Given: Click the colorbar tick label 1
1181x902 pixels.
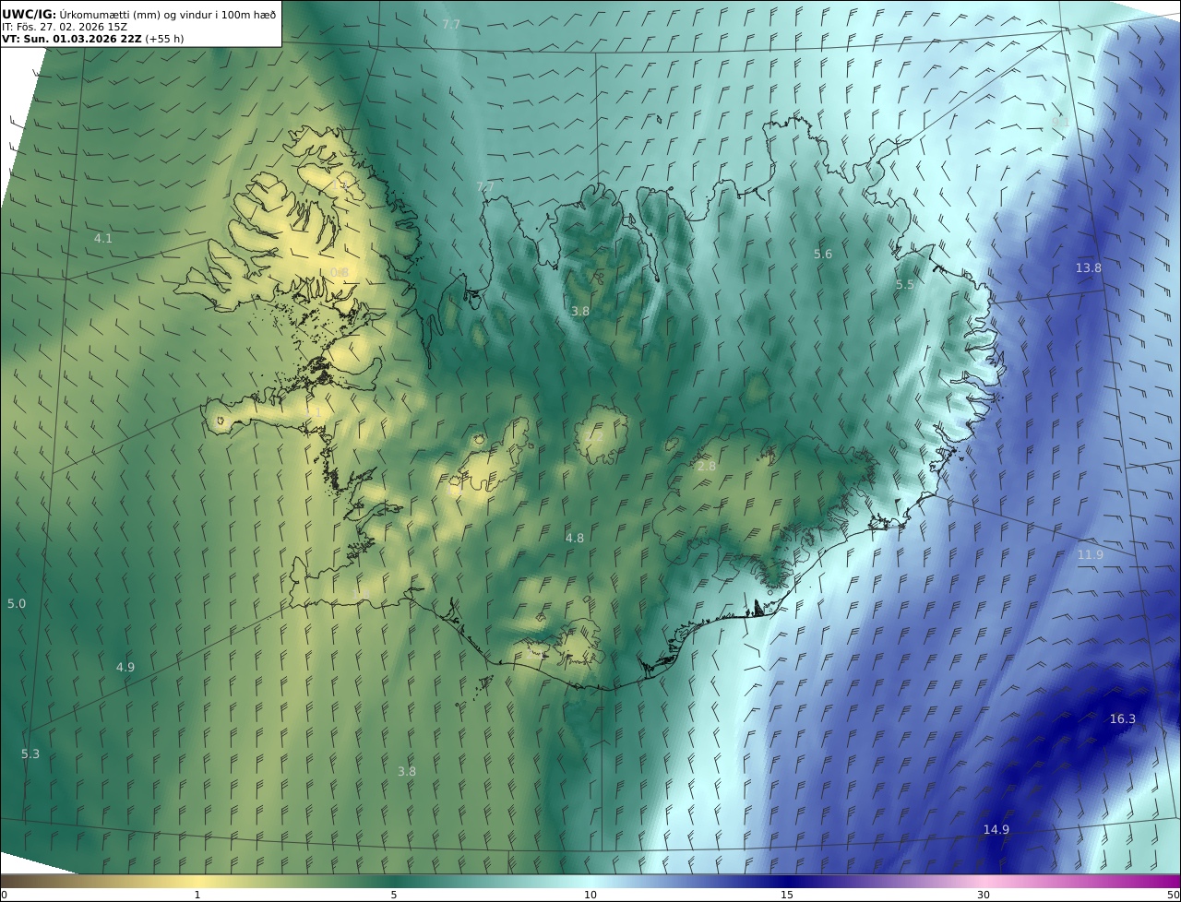Looking at the screenshot, I should pos(197,895).
